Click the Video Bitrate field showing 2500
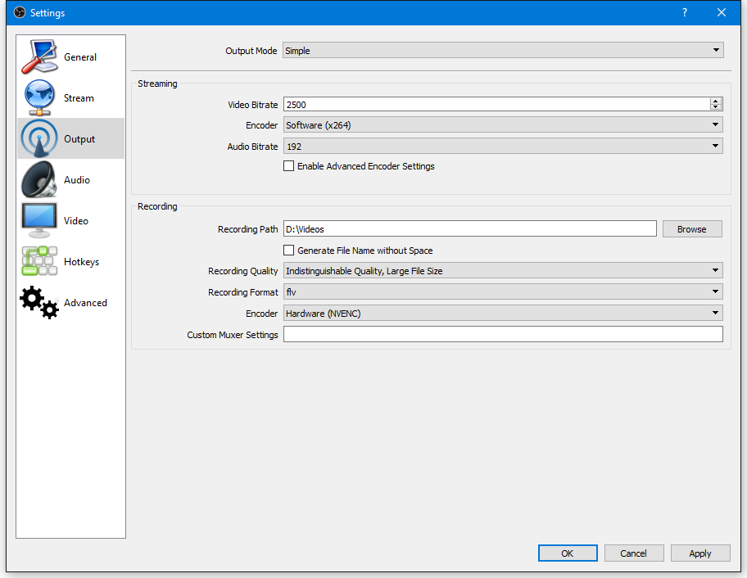This screenshot has width=747, height=578. (x=496, y=104)
